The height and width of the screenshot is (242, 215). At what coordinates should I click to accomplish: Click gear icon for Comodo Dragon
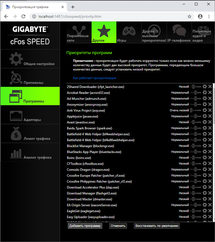[205, 169]
